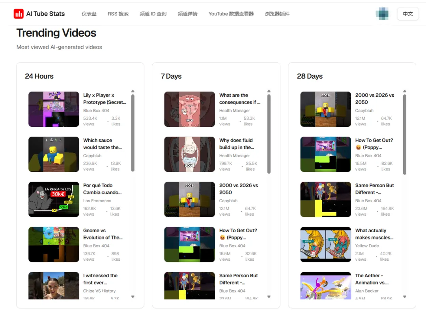Viewport: 426px width, 316px height.
Task: Open Why does fluid build up thumbnail
Action: click(189, 154)
